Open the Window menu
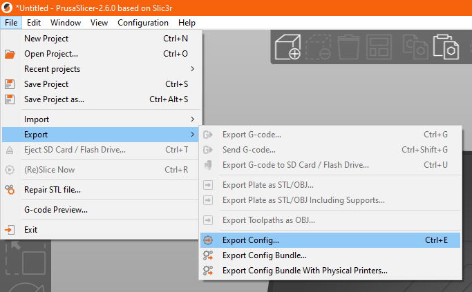The width and height of the screenshot is (472, 292). pyautogui.click(x=66, y=23)
